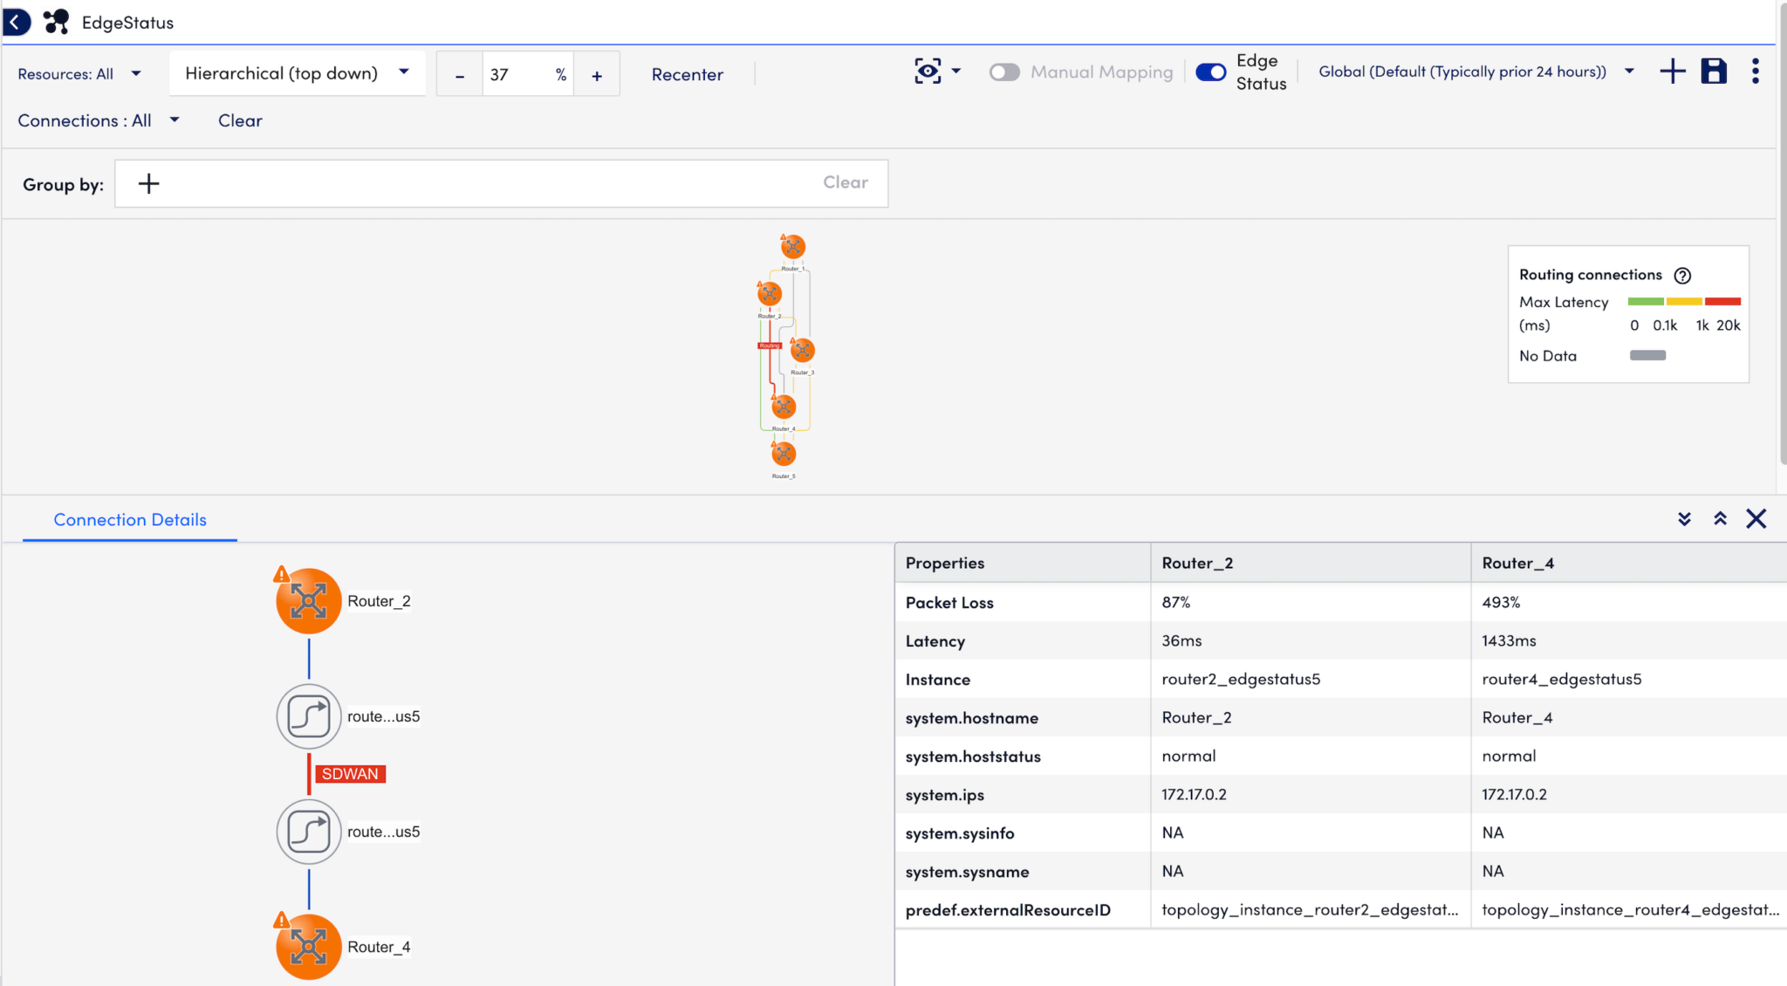
Task: Click the plus icon to add map
Action: (x=1672, y=72)
